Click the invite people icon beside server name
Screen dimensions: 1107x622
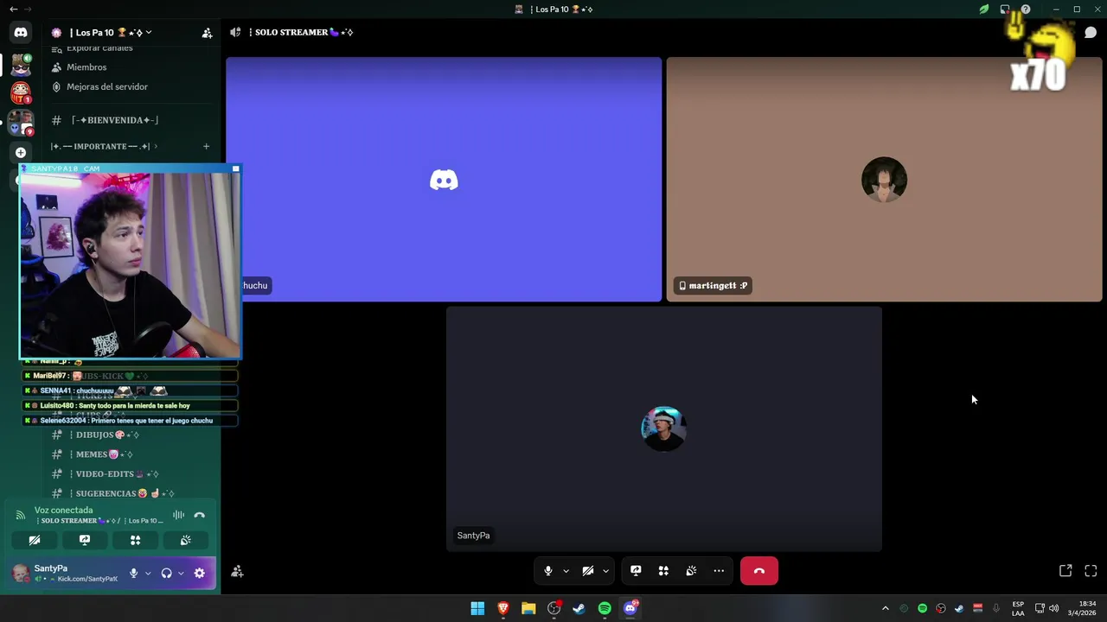pyautogui.click(x=207, y=33)
